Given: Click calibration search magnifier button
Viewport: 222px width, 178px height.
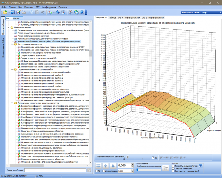Looking at the screenshot, I should pos(89,170).
